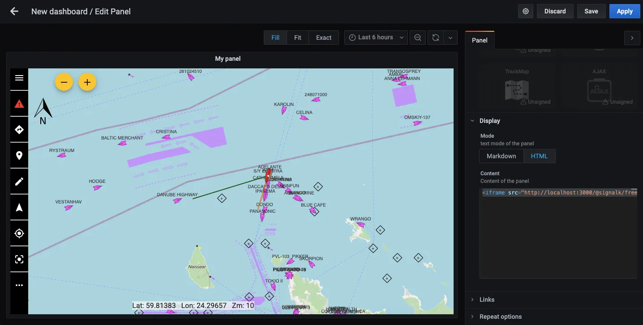Select HTML text mode

[539, 156]
